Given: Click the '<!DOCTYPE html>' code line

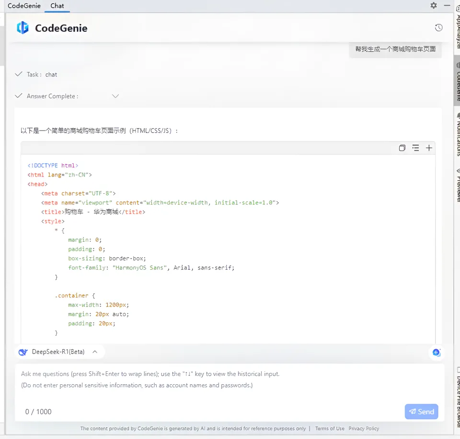Looking at the screenshot, I should point(53,166).
